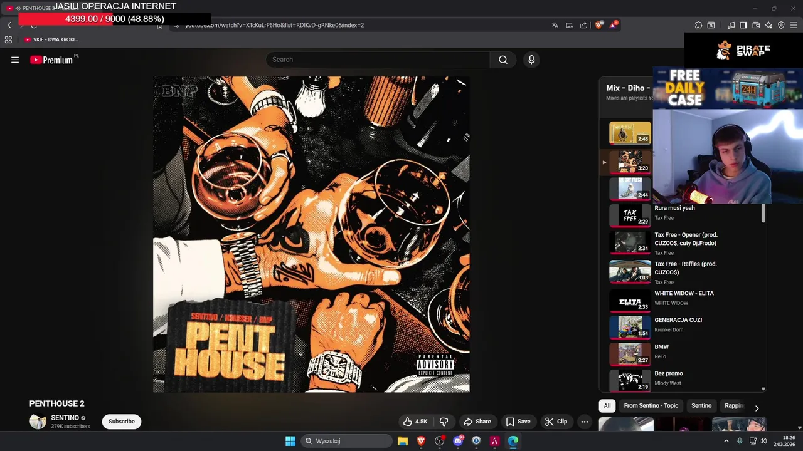Open the Brave VPN shield icon
803x451 pixels.
[781, 25]
